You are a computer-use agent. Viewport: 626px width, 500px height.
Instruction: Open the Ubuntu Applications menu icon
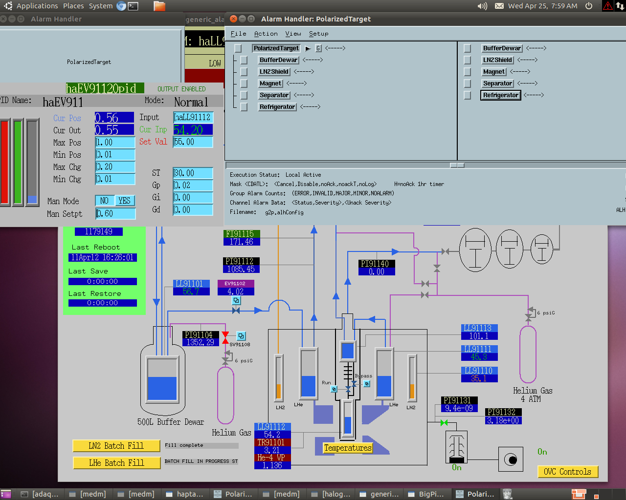click(x=8, y=6)
